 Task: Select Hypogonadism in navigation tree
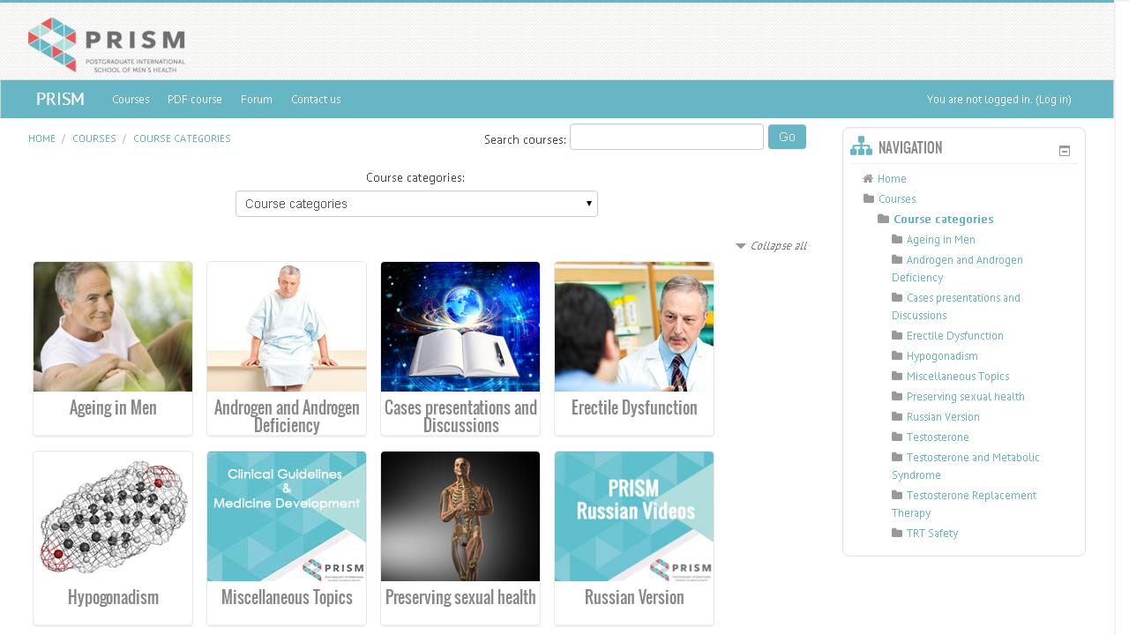point(942,356)
